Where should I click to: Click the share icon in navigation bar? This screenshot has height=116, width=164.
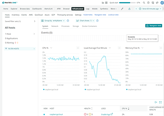129,9
